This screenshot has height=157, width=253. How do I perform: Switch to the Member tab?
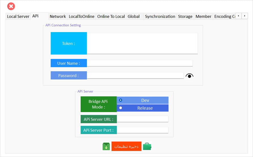(x=203, y=16)
